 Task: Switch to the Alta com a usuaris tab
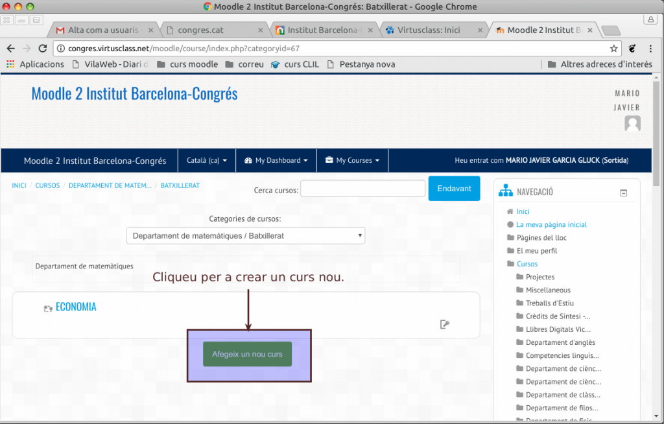click(x=103, y=30)
